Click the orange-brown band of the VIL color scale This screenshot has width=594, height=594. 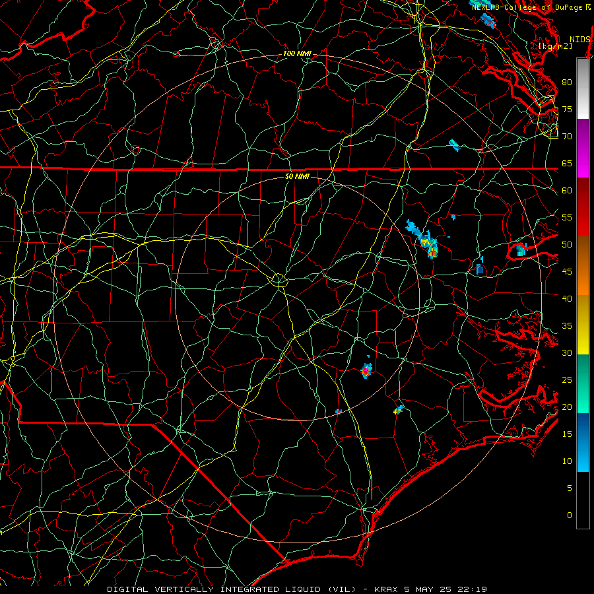[x=583, y=266]
